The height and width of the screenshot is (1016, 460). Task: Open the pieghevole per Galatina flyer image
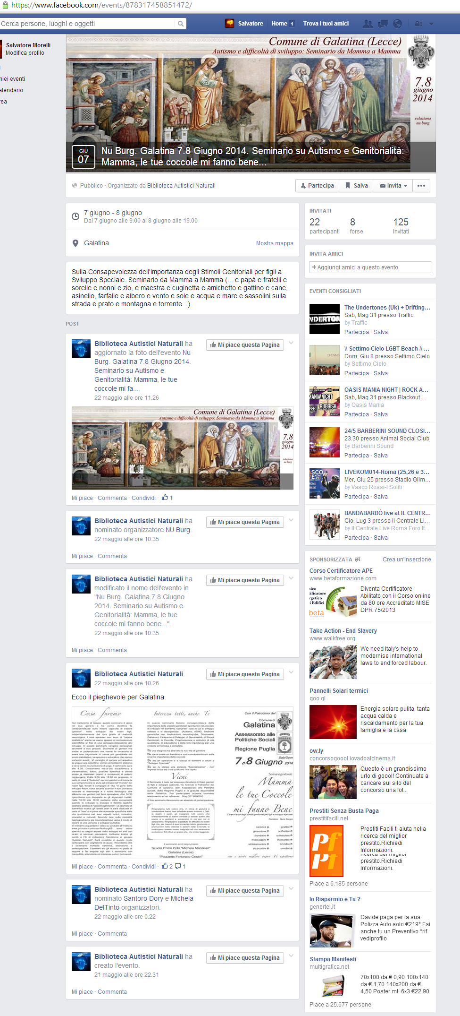[183, 782]
